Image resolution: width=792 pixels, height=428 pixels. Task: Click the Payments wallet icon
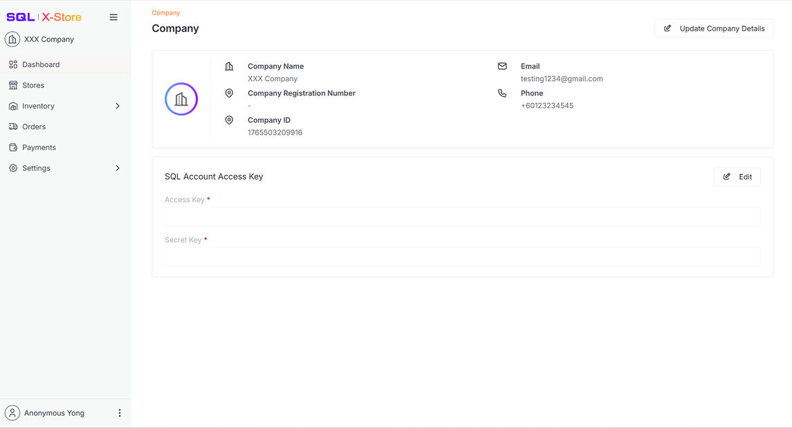(x=13, y=147)
